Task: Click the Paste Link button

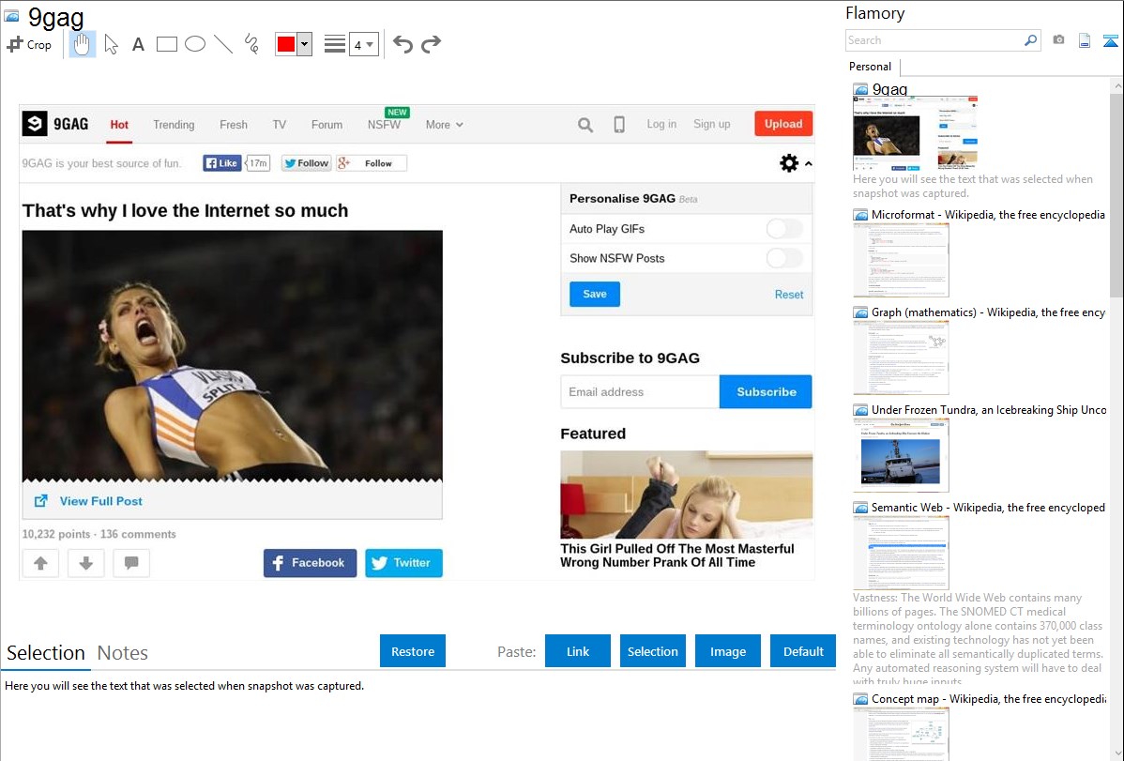Action: coord(578,651)
